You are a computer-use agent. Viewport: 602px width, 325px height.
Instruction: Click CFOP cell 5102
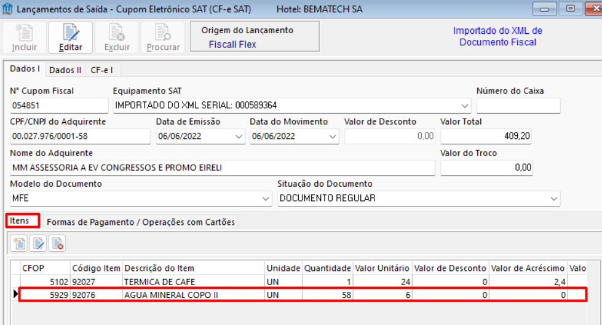(x=46, y=282)
